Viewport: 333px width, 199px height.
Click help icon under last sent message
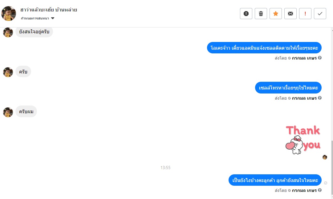click(320, 190)
